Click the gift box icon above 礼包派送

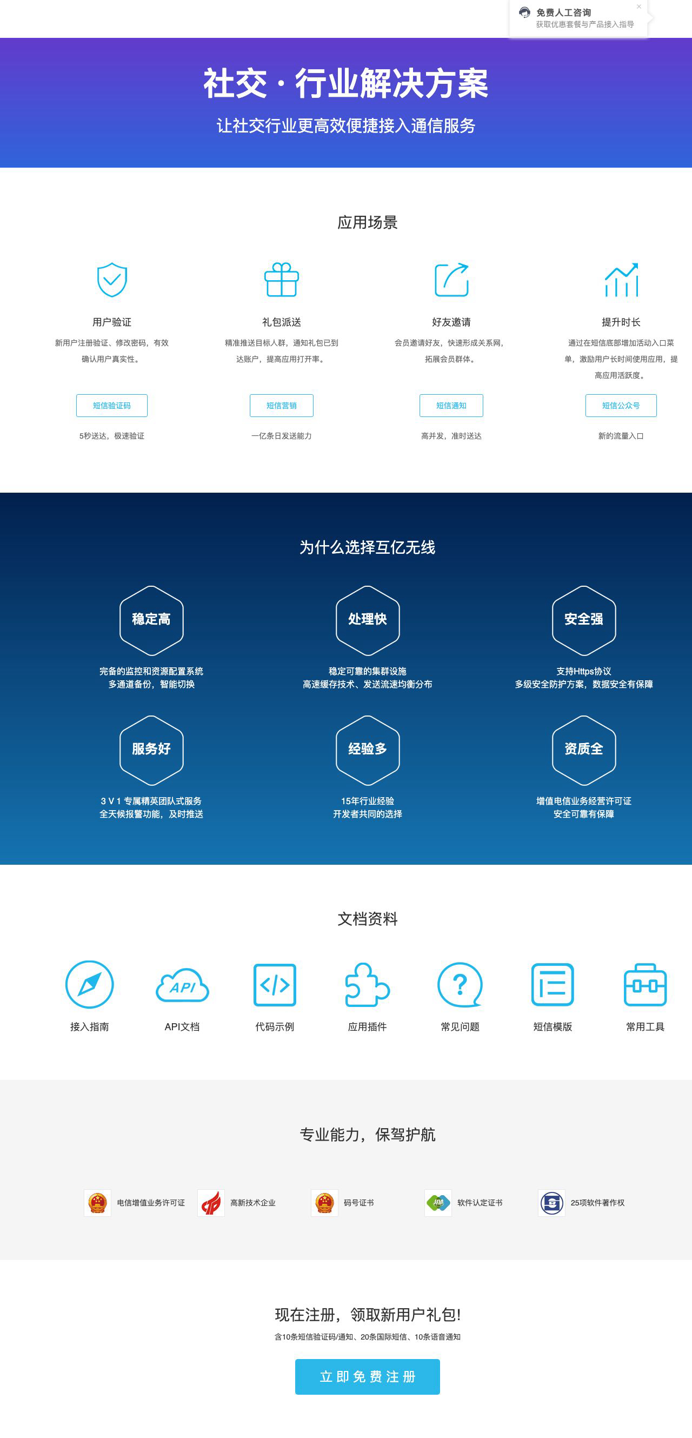click(x=281, y=280)
